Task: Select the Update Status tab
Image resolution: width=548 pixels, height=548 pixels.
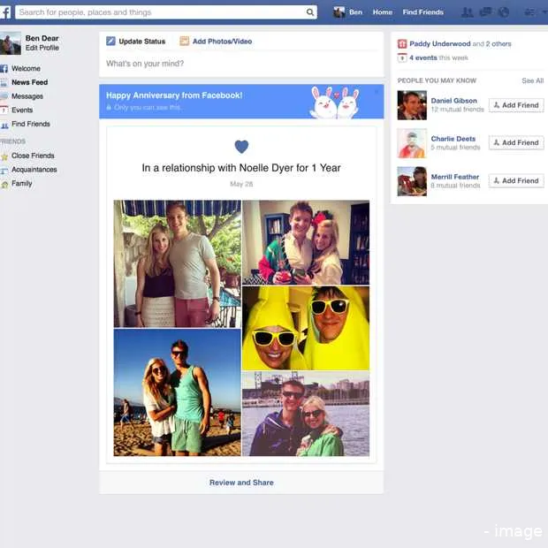Action: (136, 42)
